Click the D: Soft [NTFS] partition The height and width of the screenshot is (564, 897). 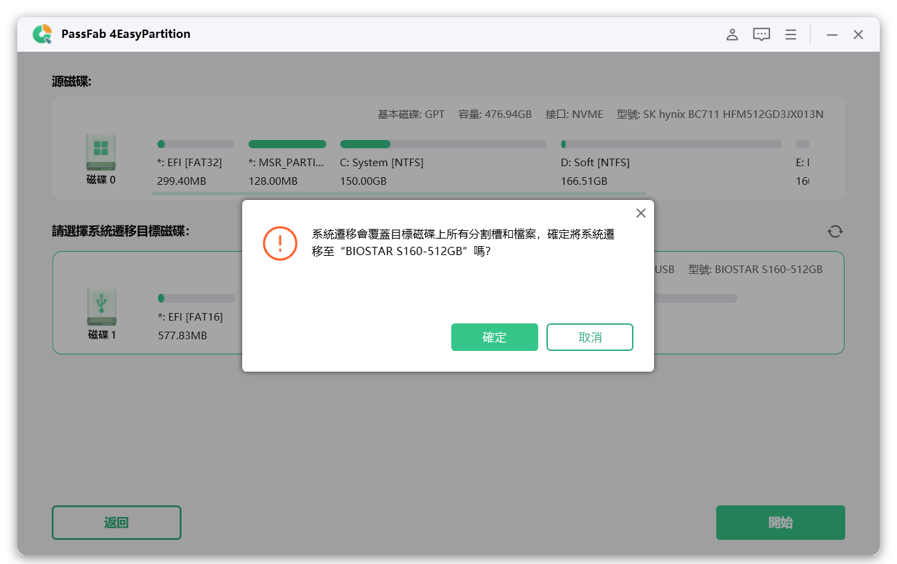[x=595, y=163]
